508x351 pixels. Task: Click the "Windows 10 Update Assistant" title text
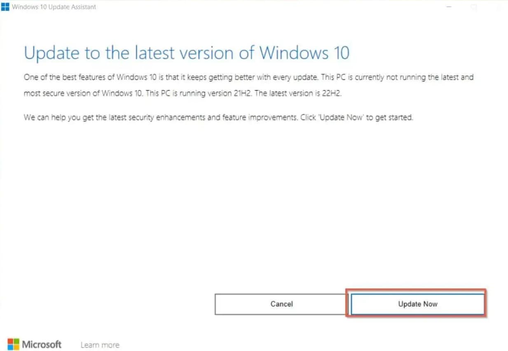(54, 7)
